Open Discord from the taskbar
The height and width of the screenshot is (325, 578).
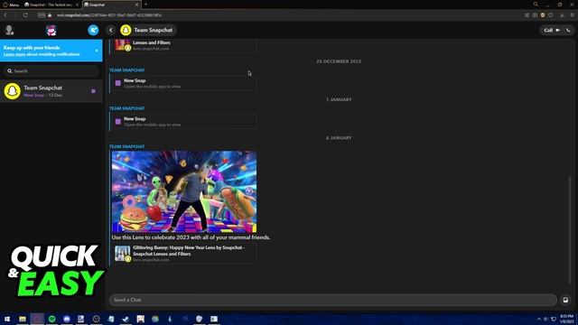[67, 319]
